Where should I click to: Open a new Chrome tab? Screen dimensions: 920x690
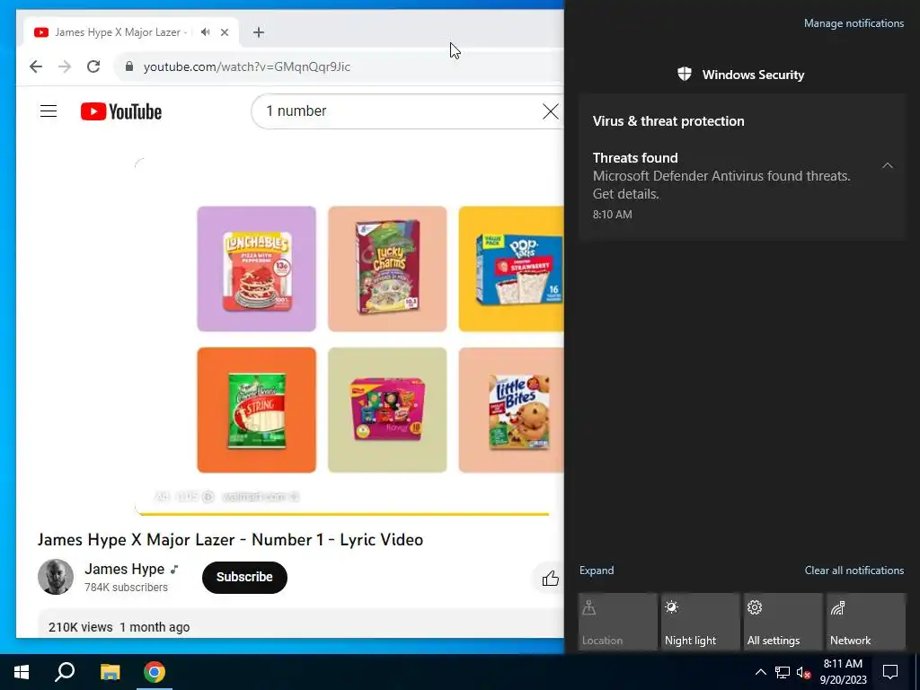[x=258, y=32]
